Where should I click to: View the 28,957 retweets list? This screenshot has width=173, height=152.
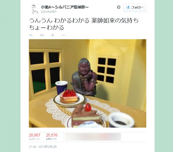(34, 135)
